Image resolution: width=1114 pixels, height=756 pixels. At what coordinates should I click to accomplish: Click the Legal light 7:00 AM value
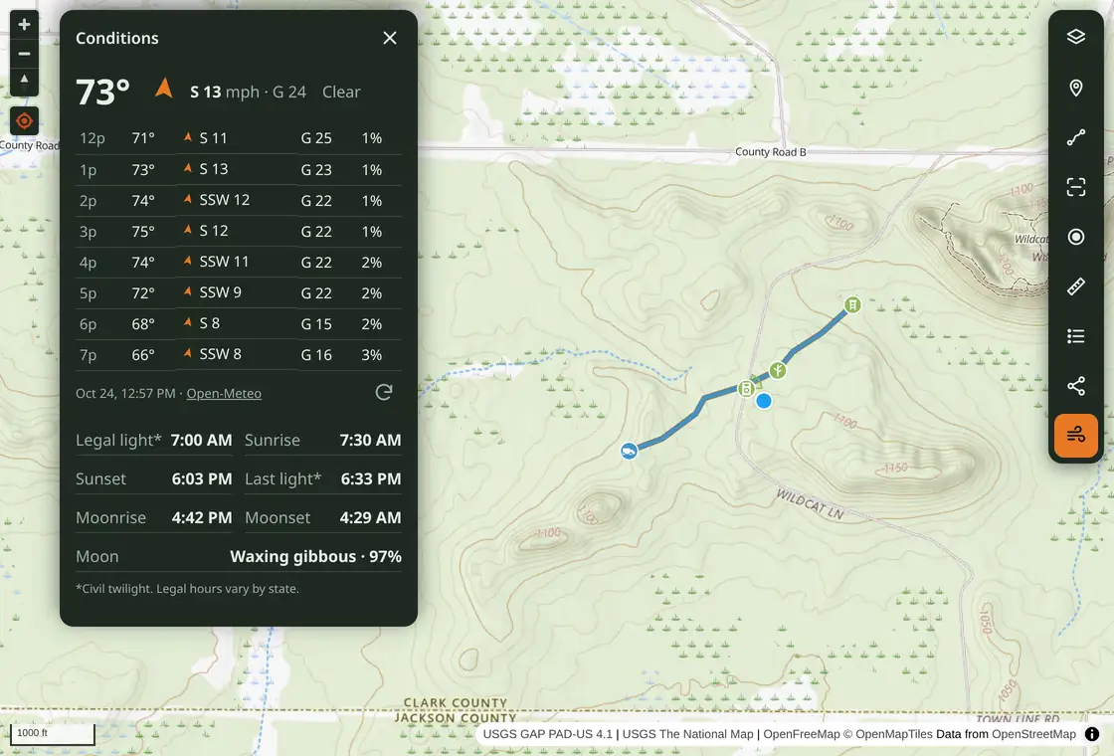coord(201,440)
